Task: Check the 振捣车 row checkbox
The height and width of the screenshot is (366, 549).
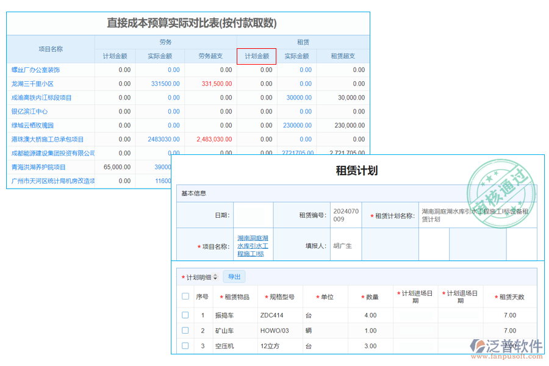Action: click(185, 315)
